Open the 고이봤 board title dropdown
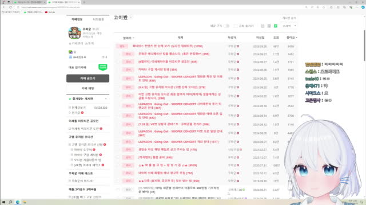Screen dimensions: 366x205 (x=131, y=18)
